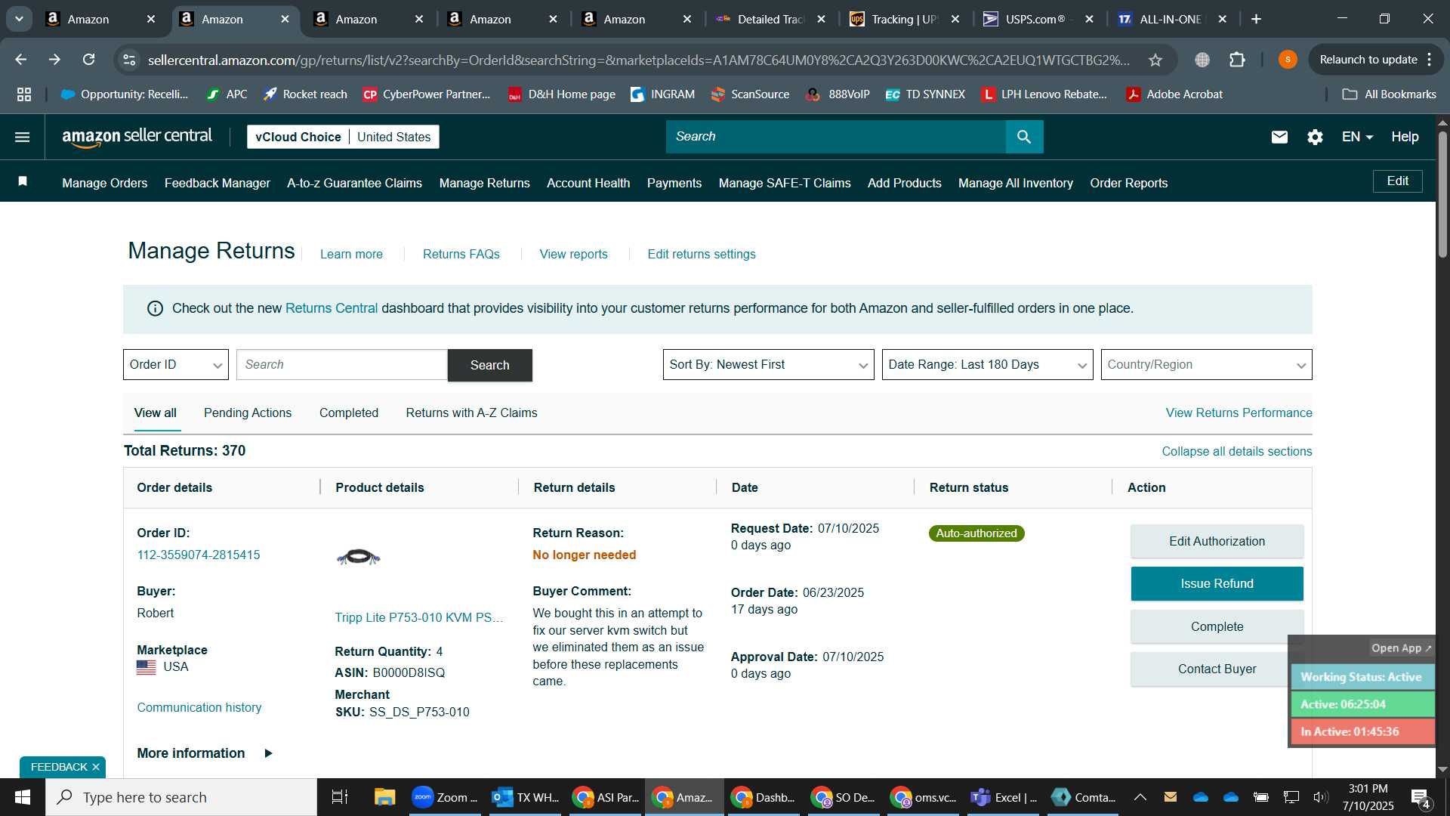Open the Chrome profile avatar
1450x816 pixels.
pyautogui.click(x=1288, y=60)
